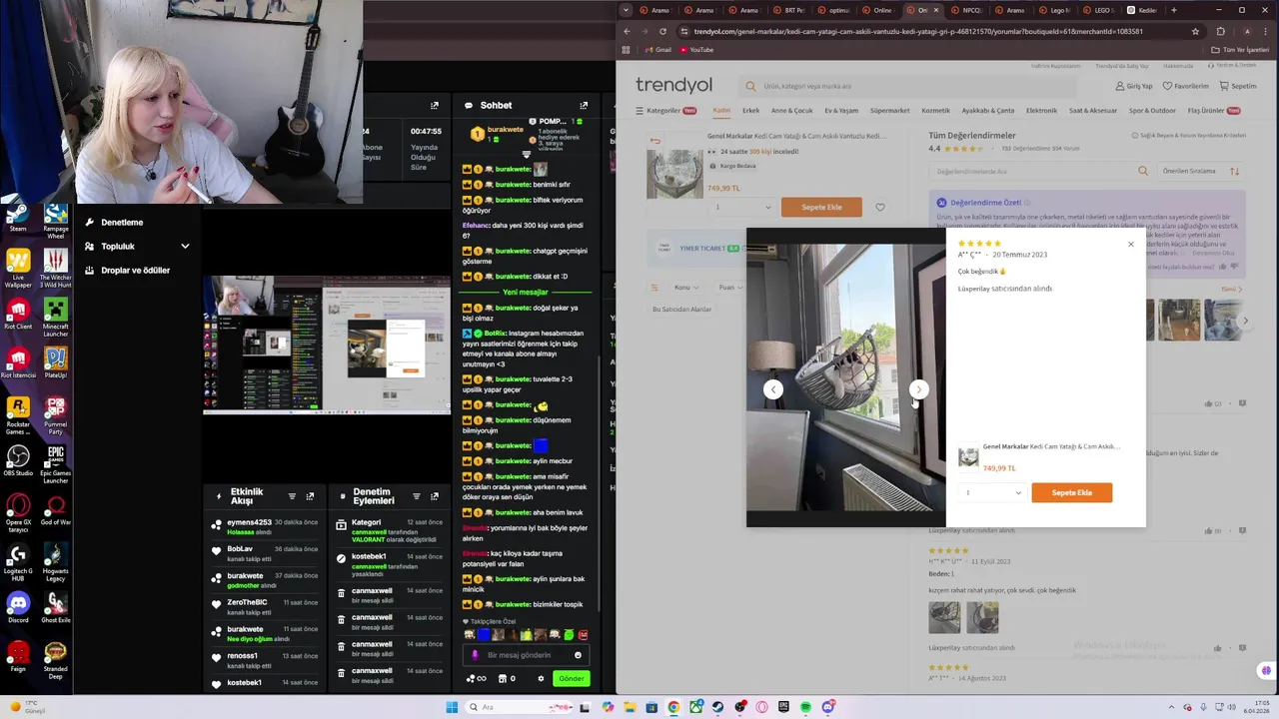Show next review photo with right arrow

[918, 389]
